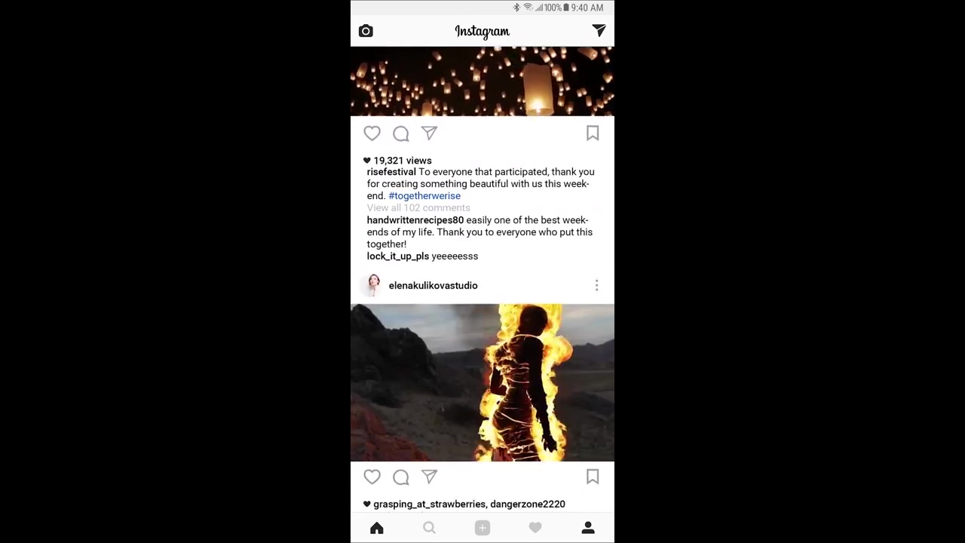Comment on the risefestival post
The image size is (965, 543).
(x=401, y=133)
